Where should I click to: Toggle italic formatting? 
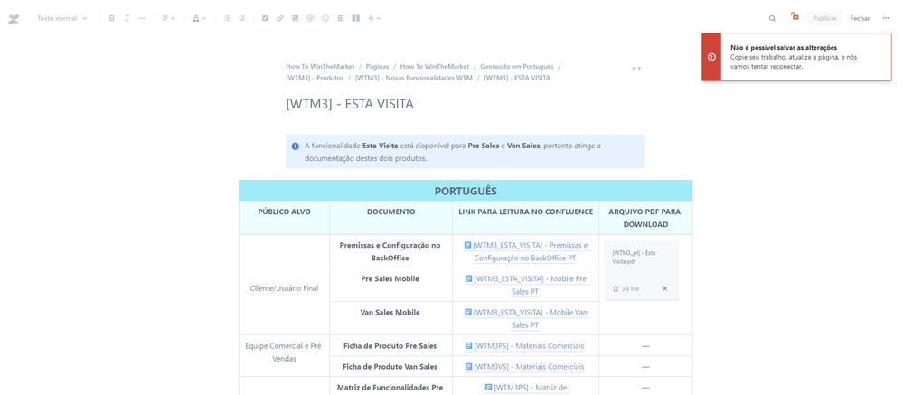pyautogui.click(x=127, y=18)
